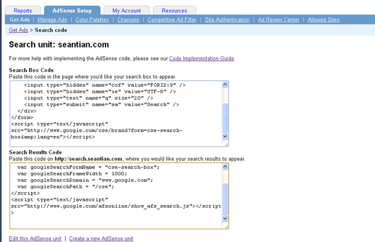This screenshot has height=242, width=375.
Task: Click the Search Results Code scrollbar thumb
Action: [225, 199]
